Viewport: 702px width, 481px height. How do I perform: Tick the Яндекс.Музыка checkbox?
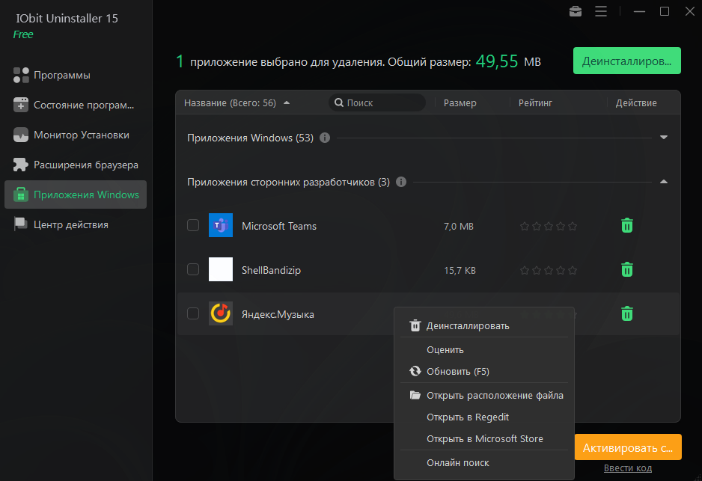tap(193, 313)
